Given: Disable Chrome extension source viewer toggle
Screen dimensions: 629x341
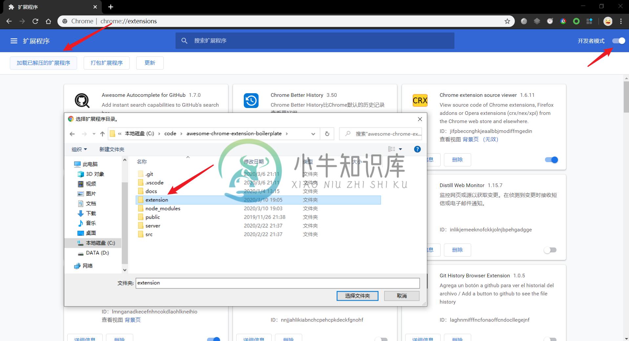Looking at the screenshot, I should coord(551,160).
